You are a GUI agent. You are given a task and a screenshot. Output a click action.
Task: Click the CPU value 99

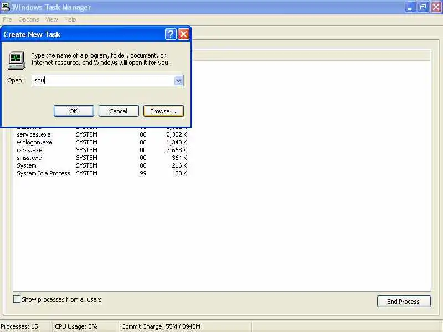[143, 173]
